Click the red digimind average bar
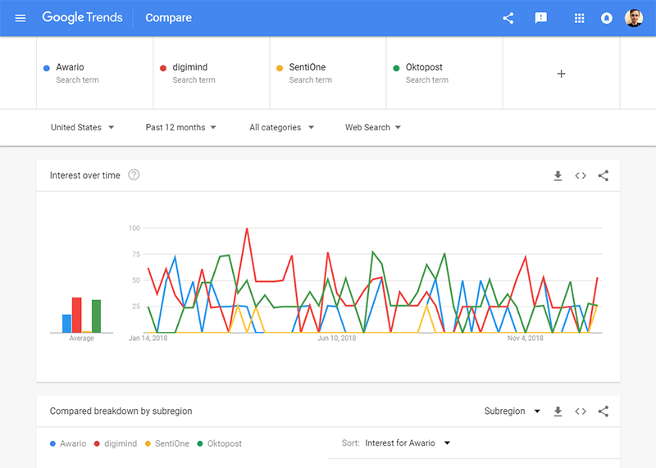Screen dimensions: 656x468 click(x=76, y=315)
